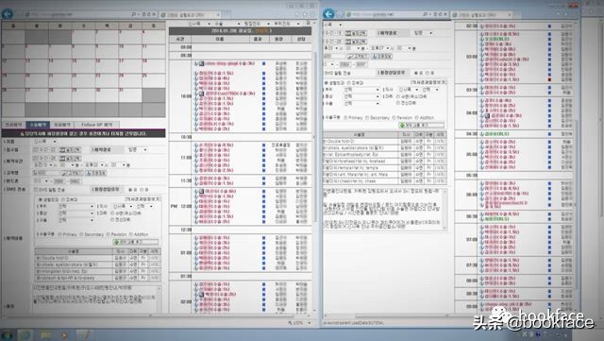The width and height of the screenshot is (604, 341).
Task: Click the back arrow in the right browser window
Action: tap(328, 14)
